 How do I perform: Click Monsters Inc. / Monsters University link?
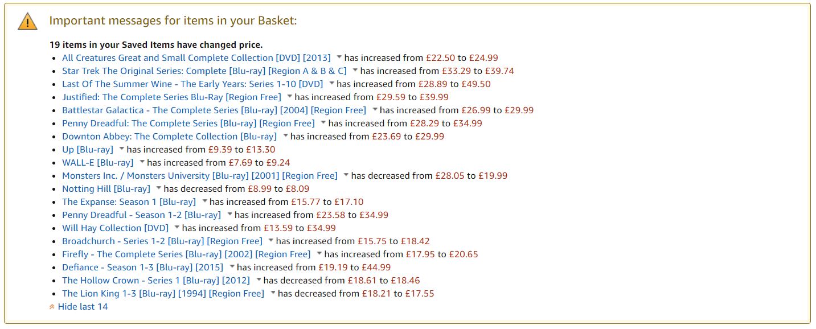click(199, 175)
